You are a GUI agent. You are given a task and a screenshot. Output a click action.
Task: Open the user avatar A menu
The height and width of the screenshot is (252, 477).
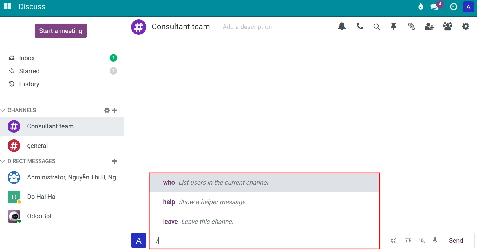(468, 7)
